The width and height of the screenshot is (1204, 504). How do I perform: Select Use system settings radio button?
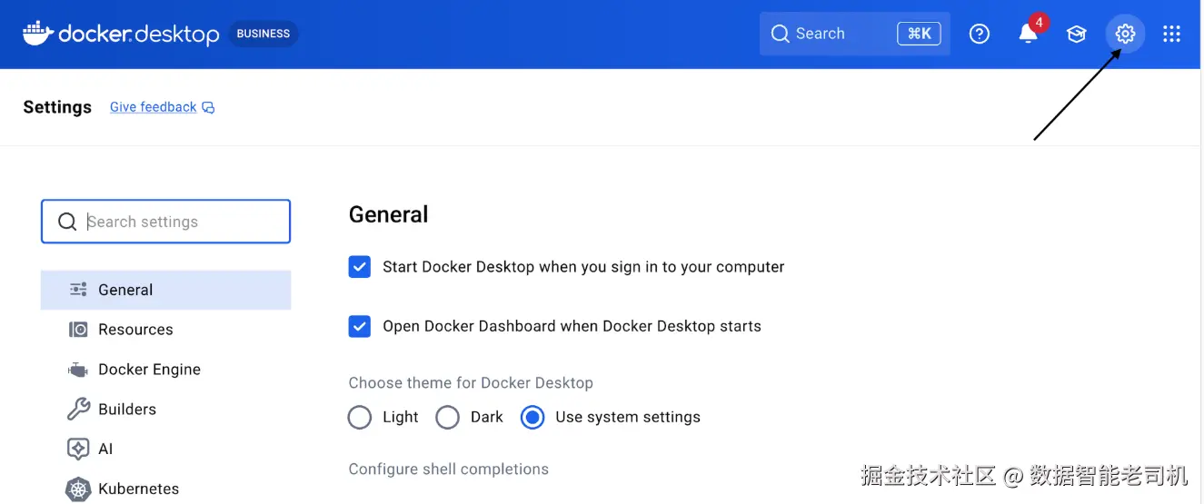[532, 417]
